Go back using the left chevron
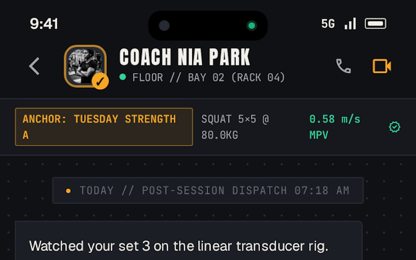416x260 pixels. [x=34, y=66]
